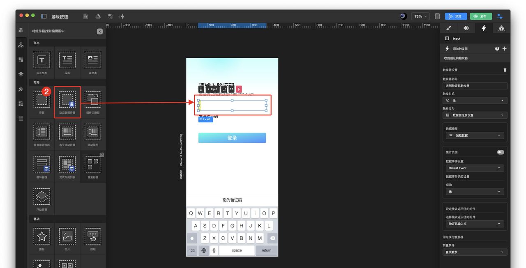Image resolution: width=526 pixels, height=268 pixels.
Task: Switch to the brush style tab
Action: 448,28
